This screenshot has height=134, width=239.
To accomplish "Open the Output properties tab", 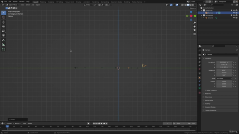I will tap(199, 58).
